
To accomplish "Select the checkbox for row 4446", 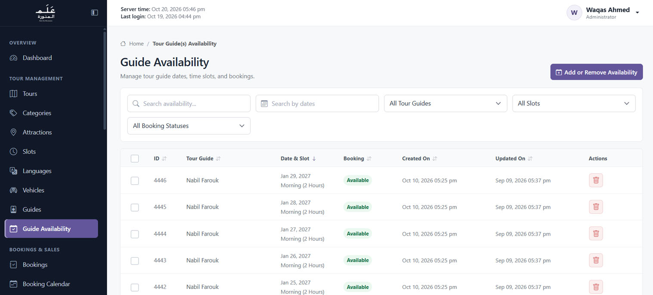I will coord(135,181).
